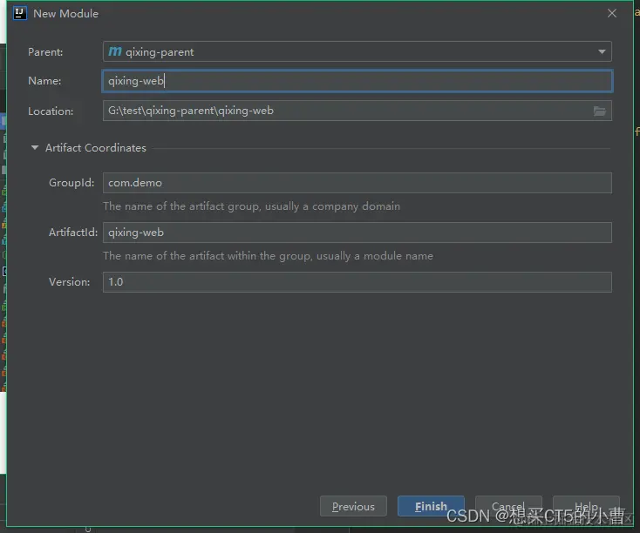Click Finish to create the module
This screenshot has width=640, height=533.
[x=431, y=507]
